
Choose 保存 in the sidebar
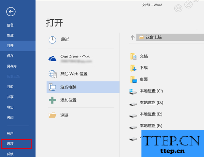(10, 56)
